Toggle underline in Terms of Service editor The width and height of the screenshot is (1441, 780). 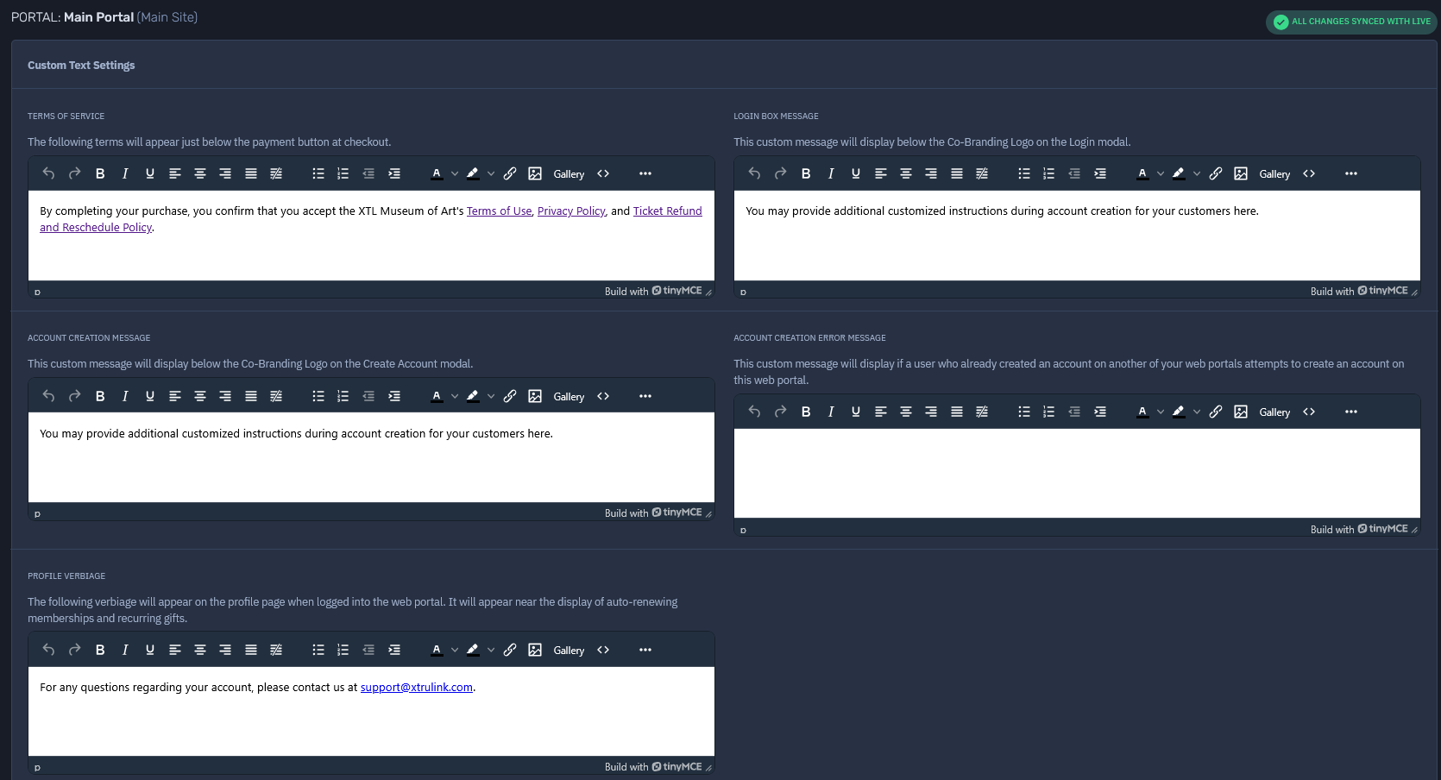[150, 173]
